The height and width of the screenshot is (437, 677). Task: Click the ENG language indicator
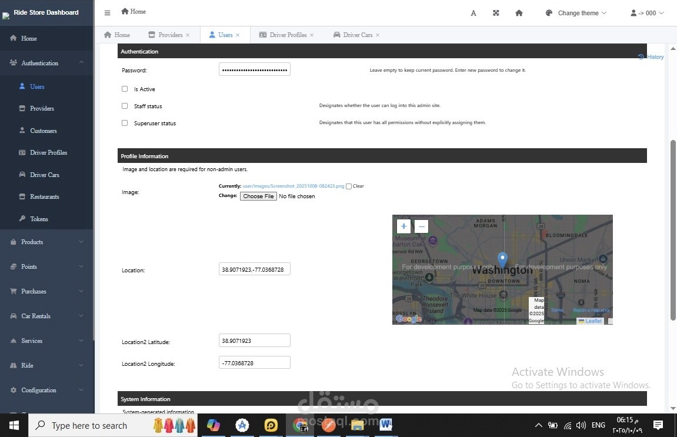pos(598,425)
